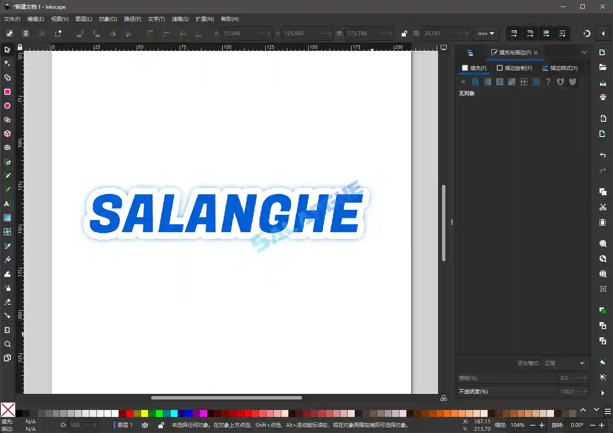Select the Node editing tool

7,63
